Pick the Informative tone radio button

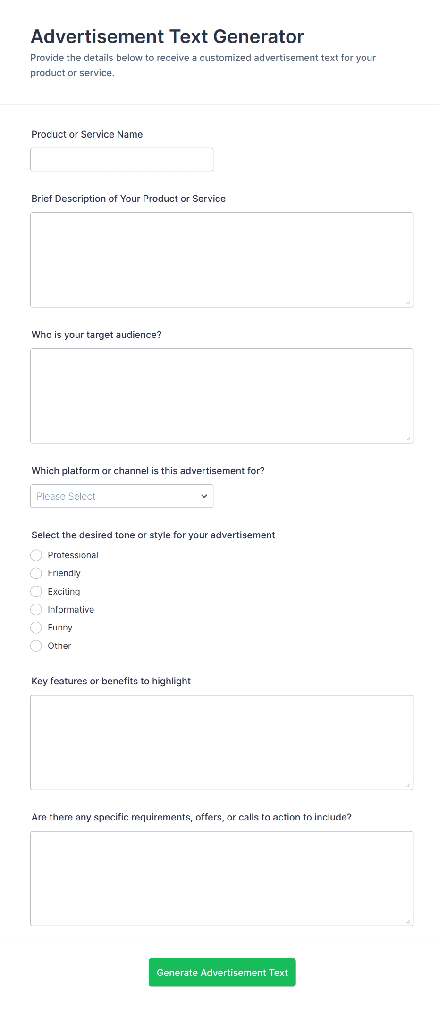tap(36, 610)
